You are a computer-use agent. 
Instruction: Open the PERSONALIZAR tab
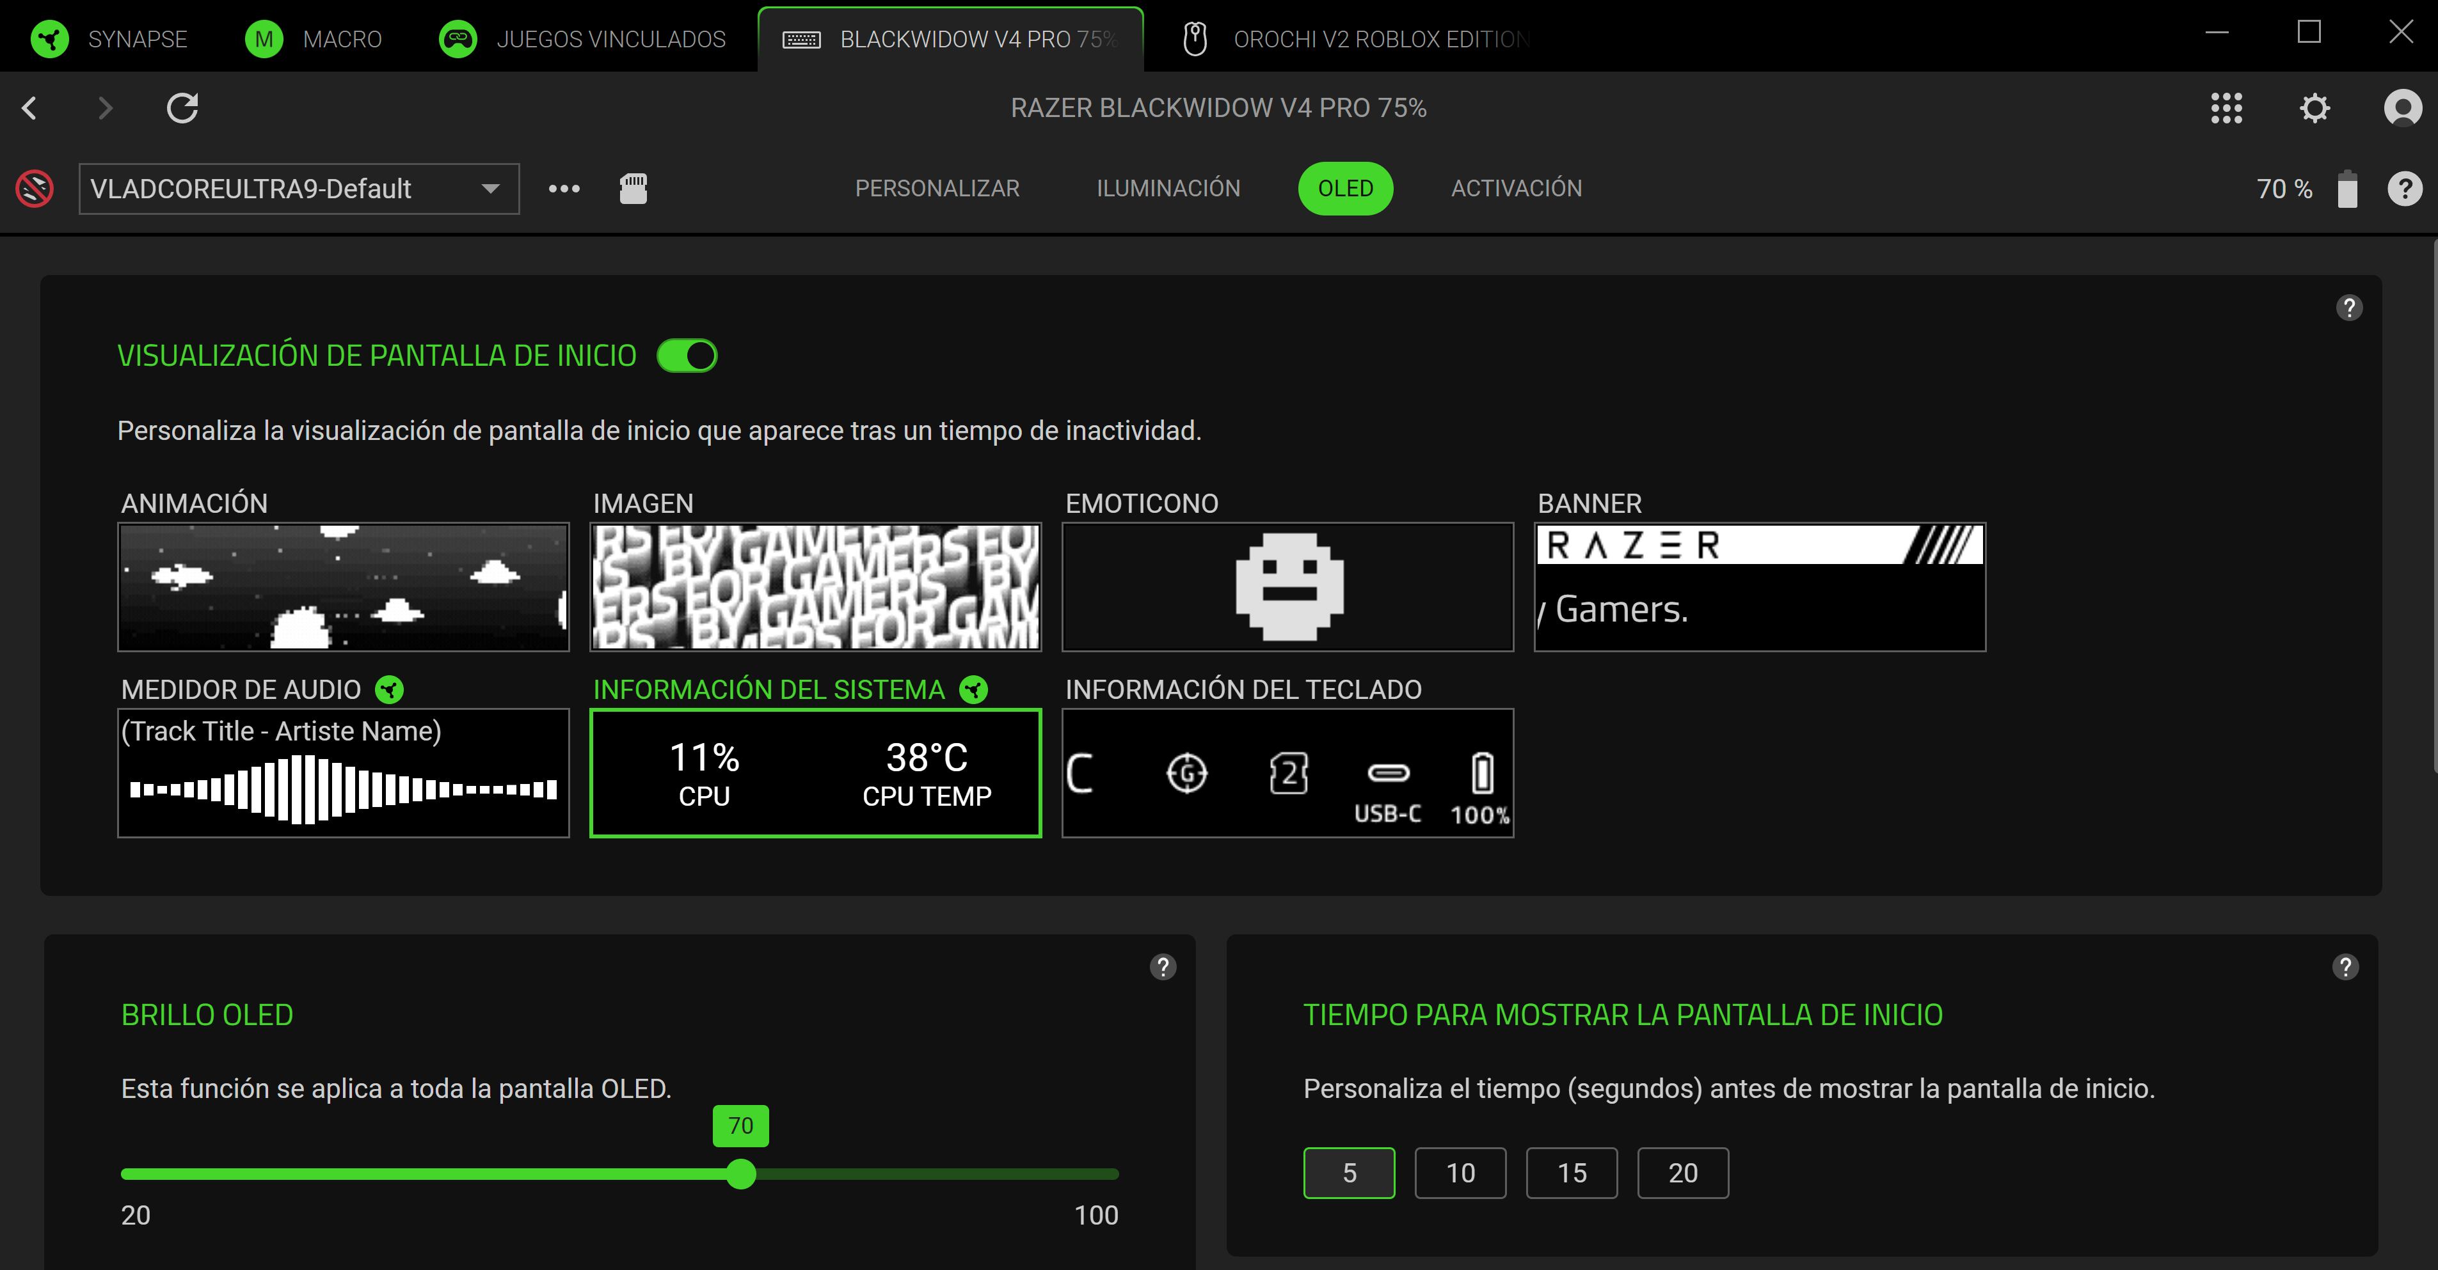[x=937, y=188]
